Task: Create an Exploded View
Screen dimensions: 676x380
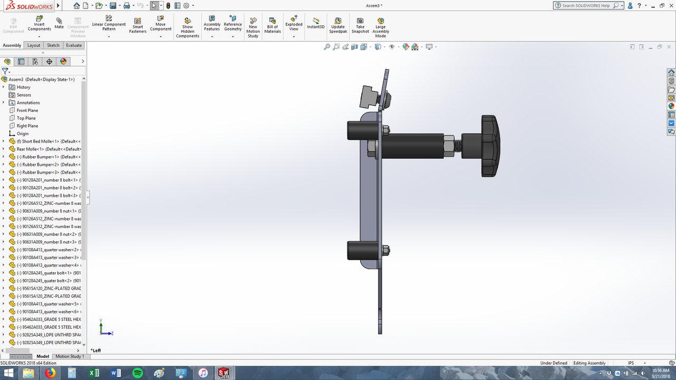Action: tap(294, 24)
